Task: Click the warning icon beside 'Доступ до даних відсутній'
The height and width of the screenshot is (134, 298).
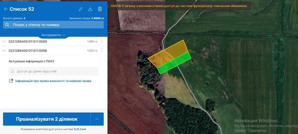Action: coord(13,71)
